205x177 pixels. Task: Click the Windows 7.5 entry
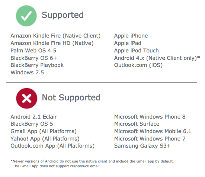coord(27,73)
